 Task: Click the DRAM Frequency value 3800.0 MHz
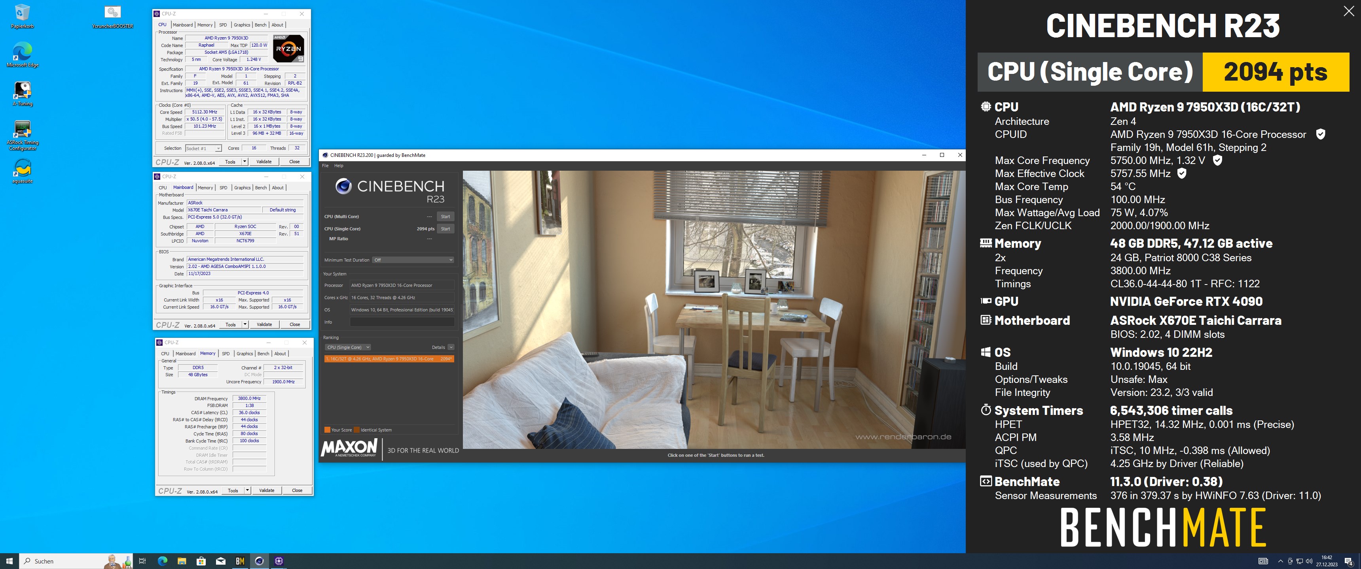coord(249,399)
